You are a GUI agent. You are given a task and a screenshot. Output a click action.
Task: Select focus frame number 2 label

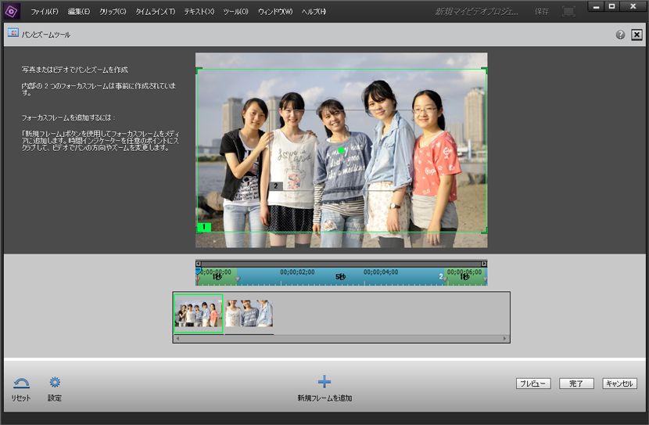[x=276, y=186]
